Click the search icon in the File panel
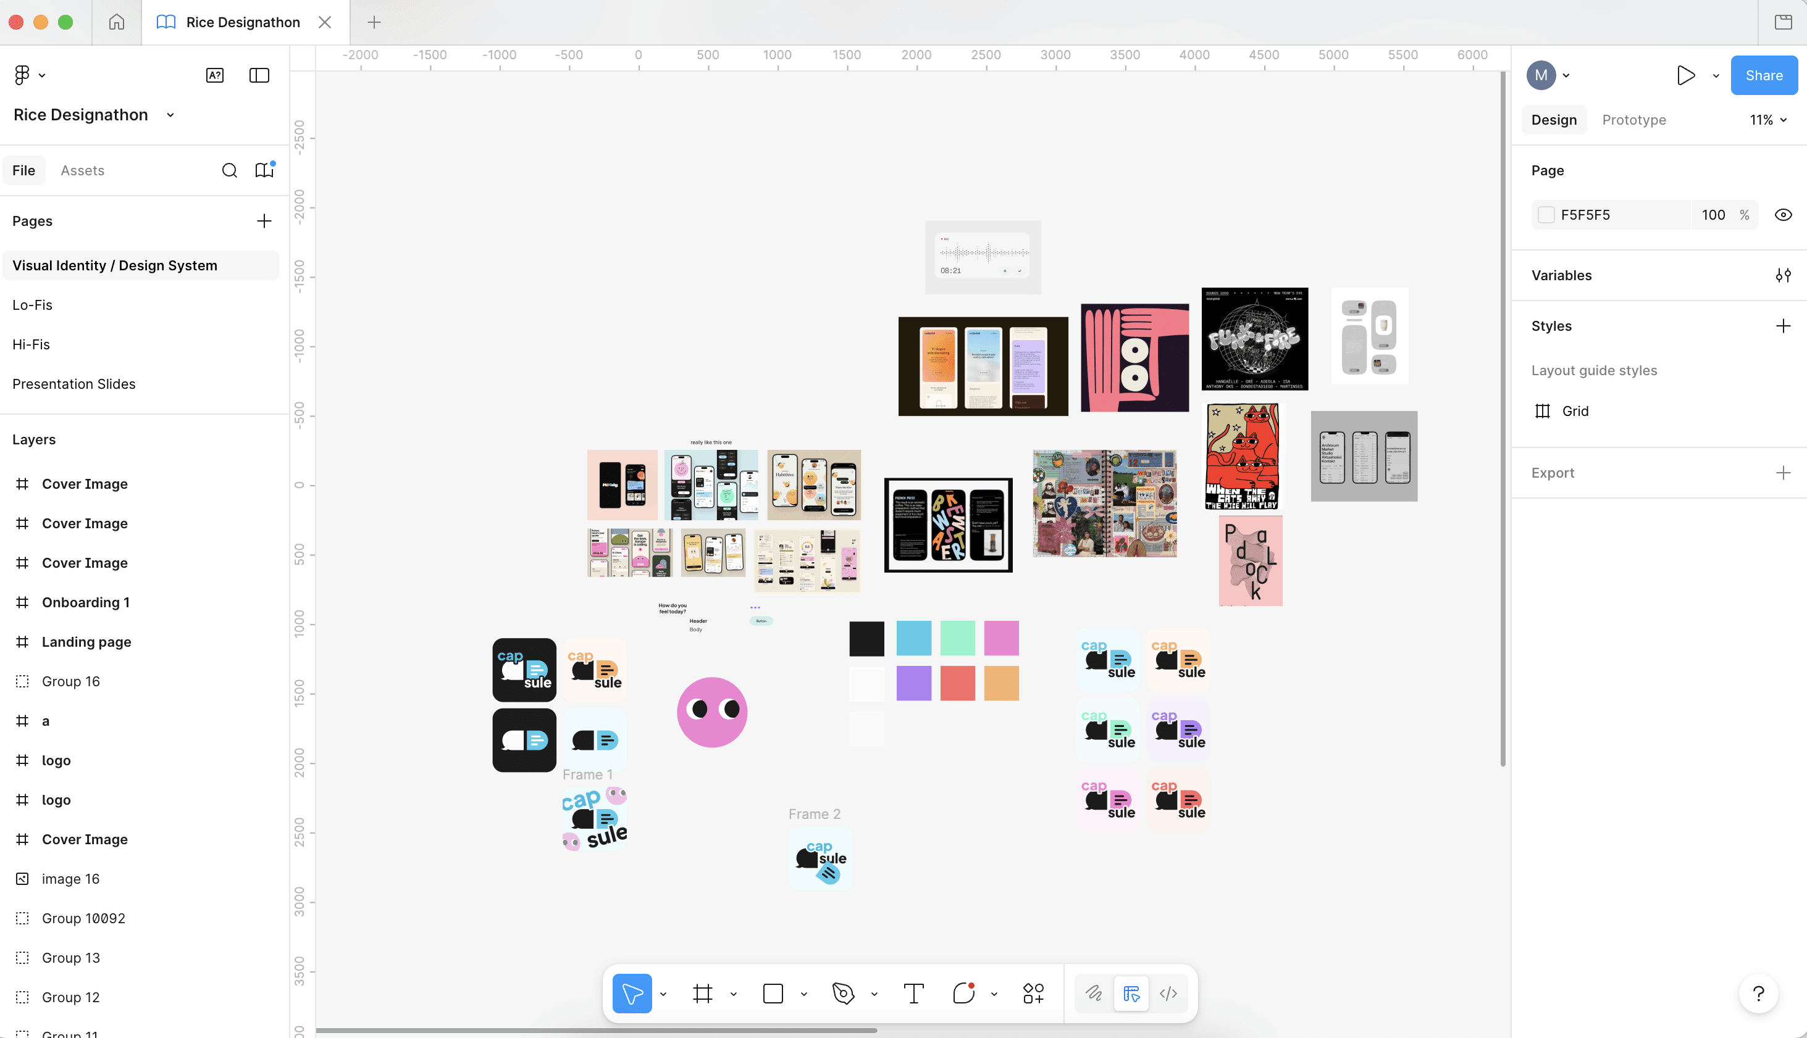Viewport: 1807px width, 1038px height. (x=229, y=170)
